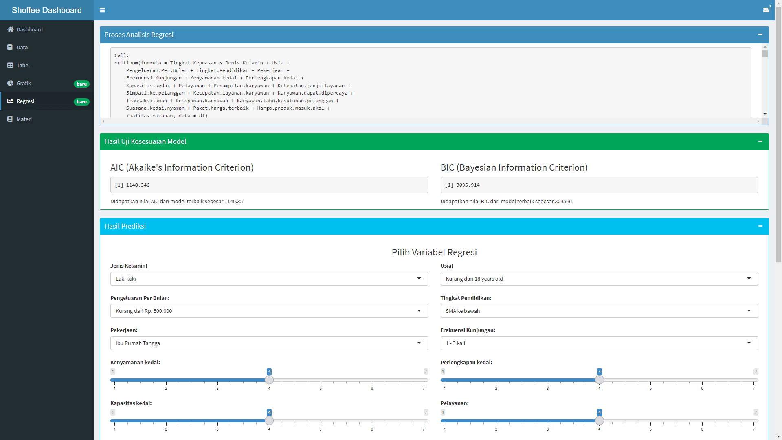Open the Pekerjaan dropdown
This screenshot has height=440, width=782.
[x=269, y=343]
